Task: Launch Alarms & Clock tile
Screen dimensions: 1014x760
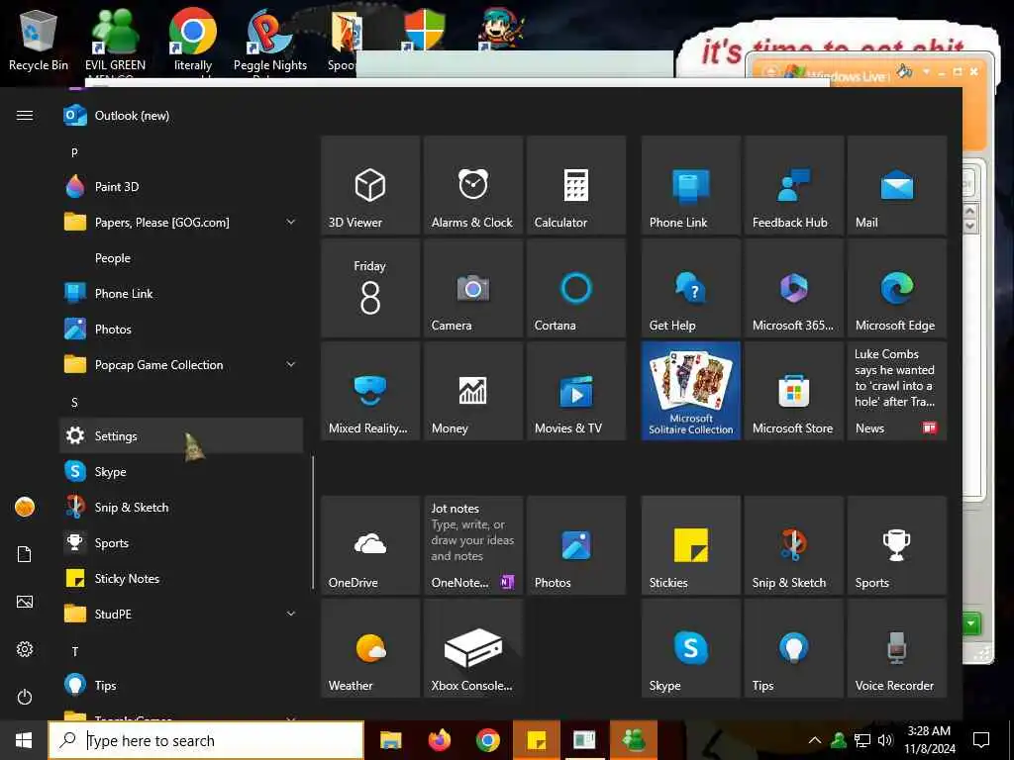Action: click(x=472, y=185)
